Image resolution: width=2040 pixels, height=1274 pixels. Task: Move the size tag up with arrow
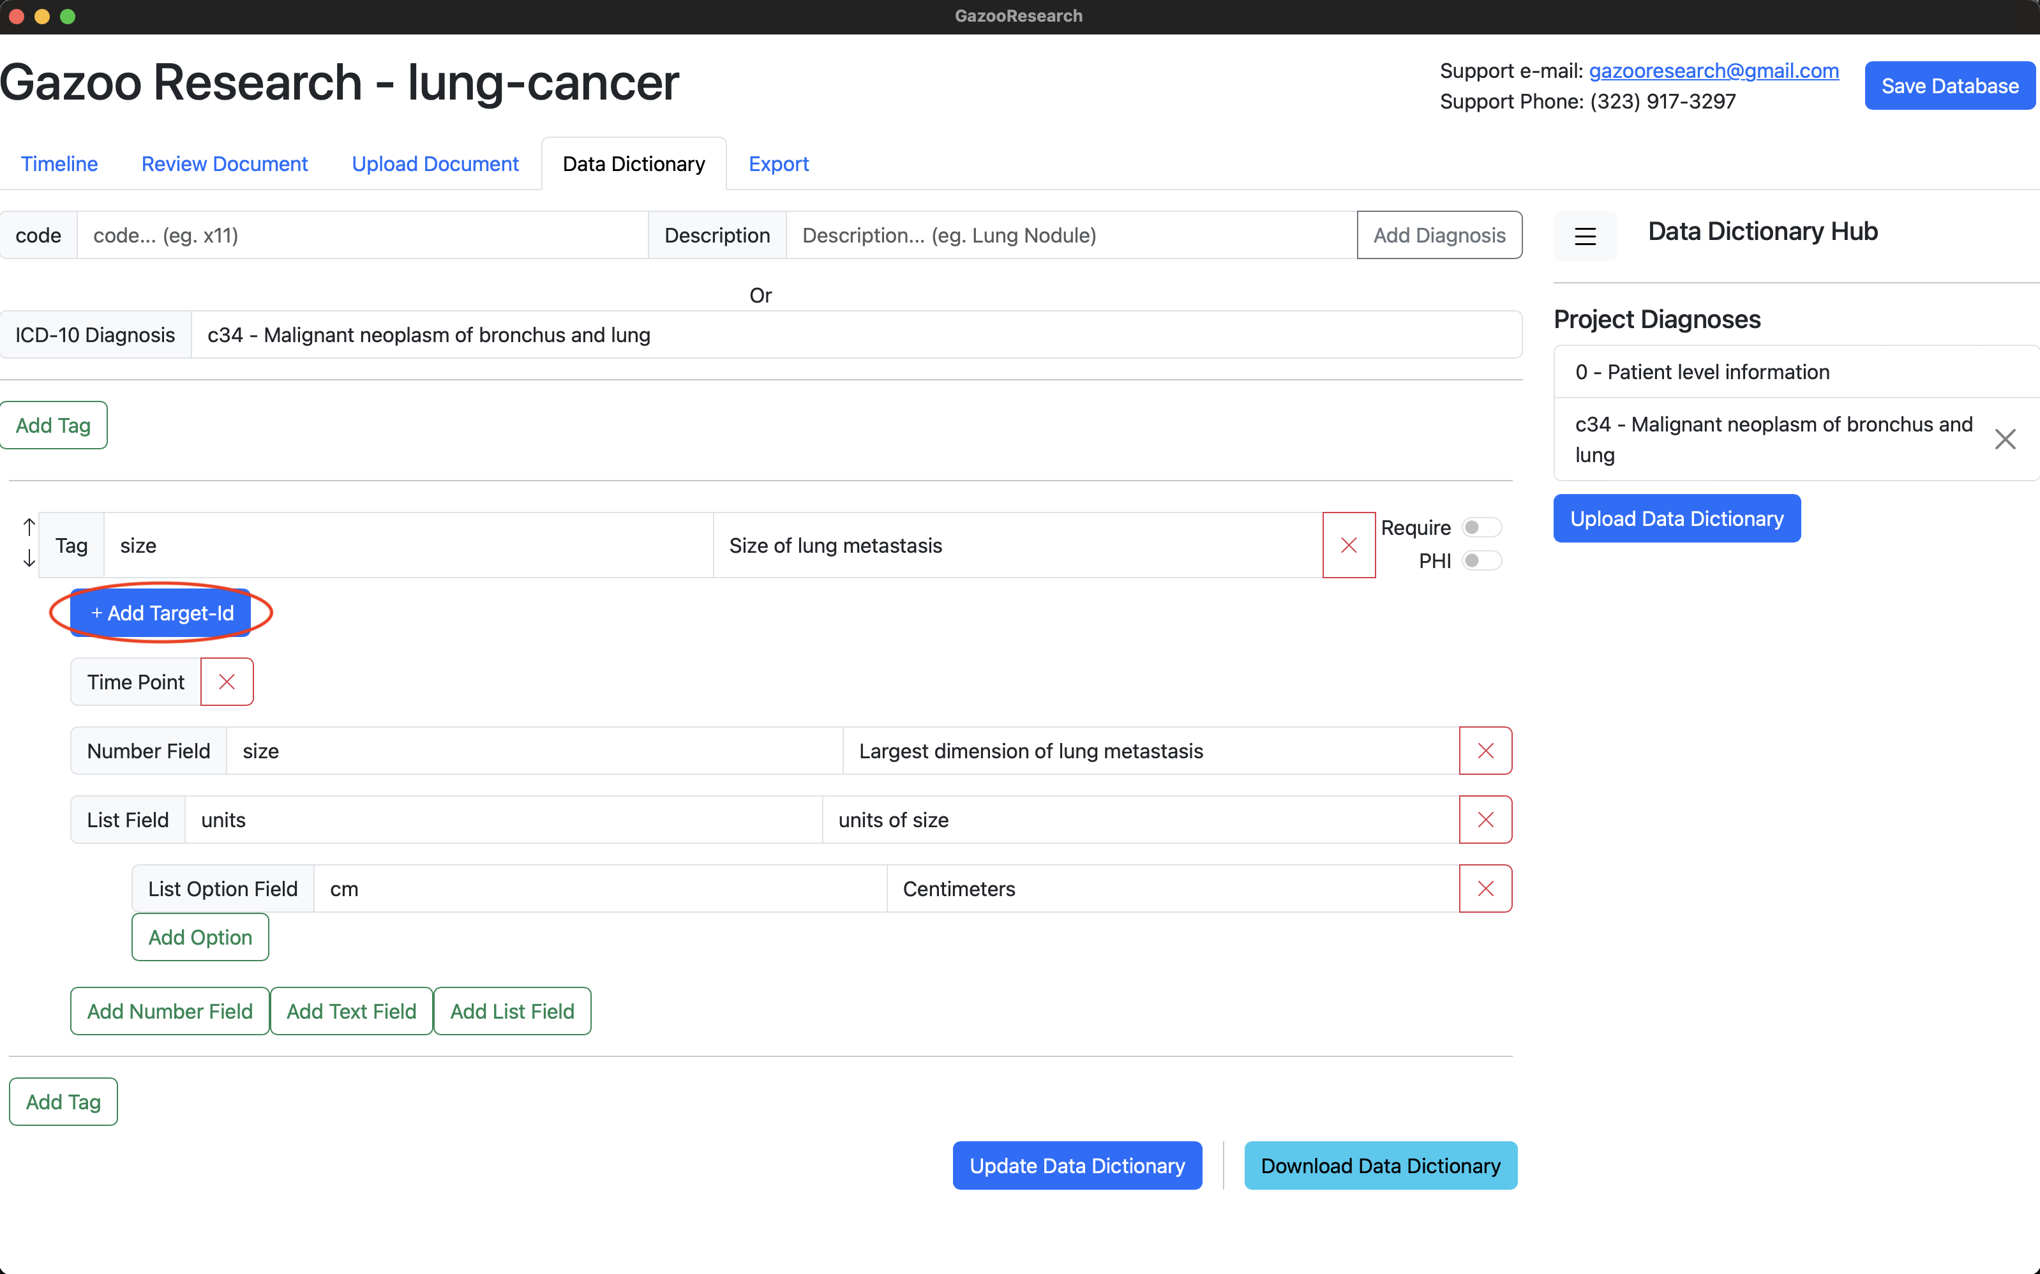tap(29, 527)
